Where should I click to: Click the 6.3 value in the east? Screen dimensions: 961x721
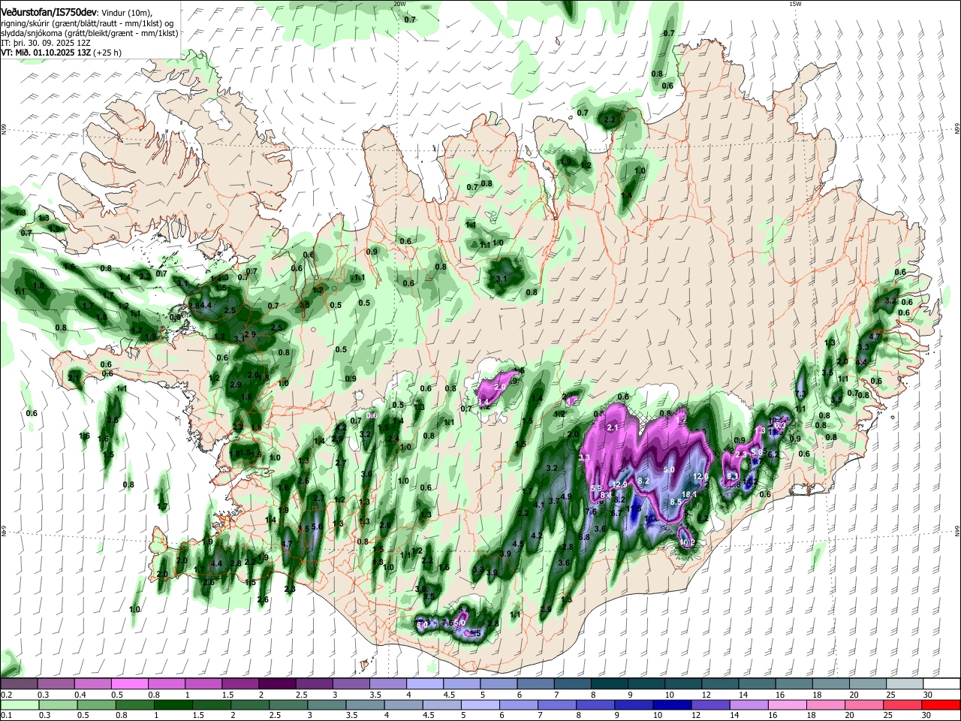click(780, 425)
